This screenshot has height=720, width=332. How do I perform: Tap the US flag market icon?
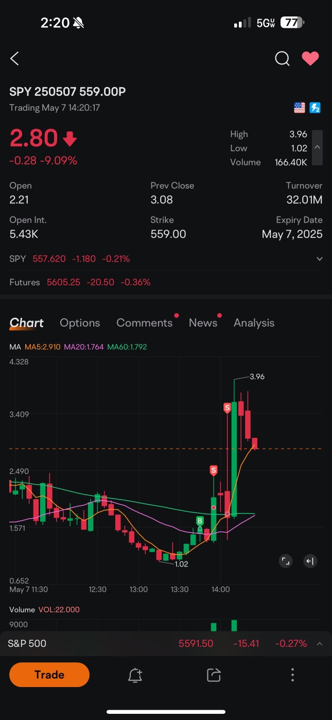pos(299,108)
